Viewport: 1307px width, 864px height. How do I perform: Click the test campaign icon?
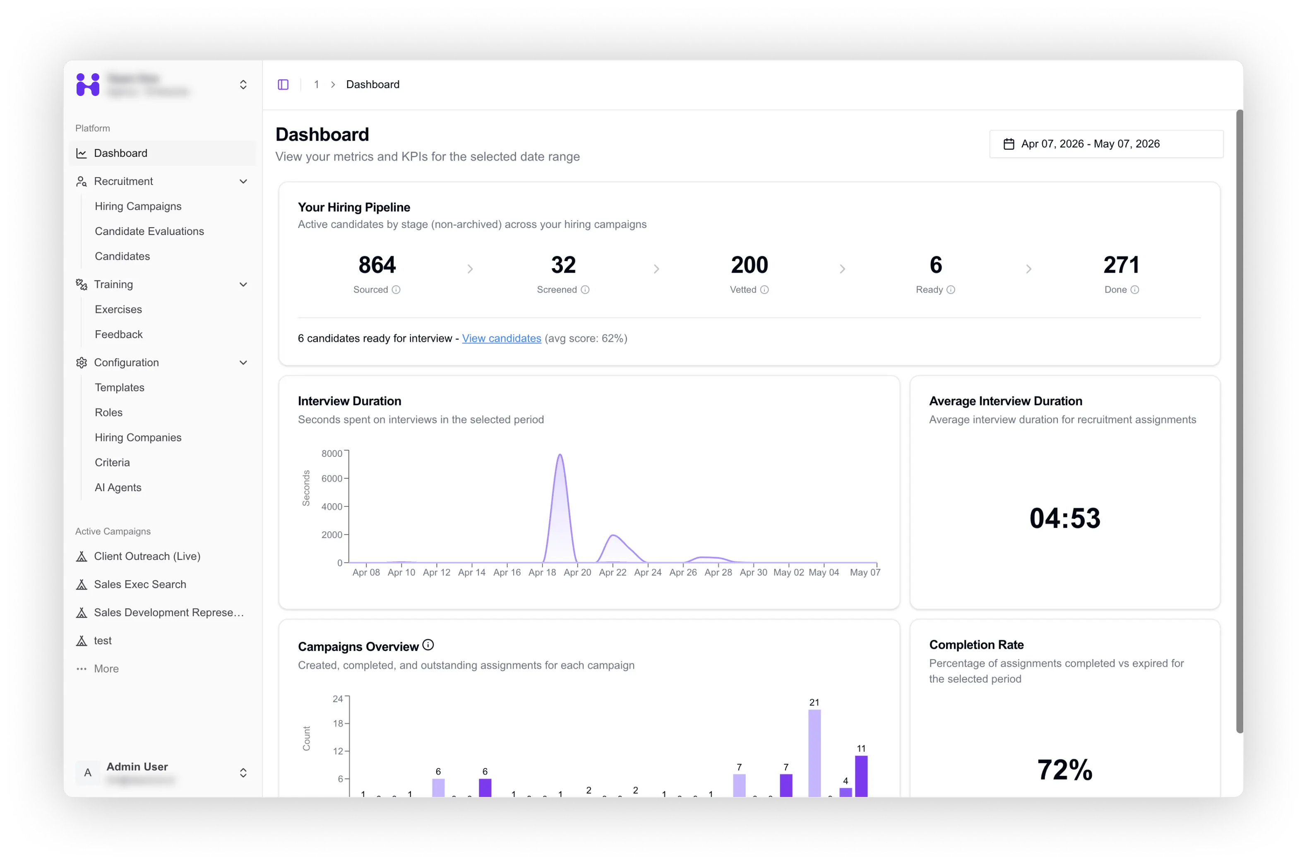82,641
